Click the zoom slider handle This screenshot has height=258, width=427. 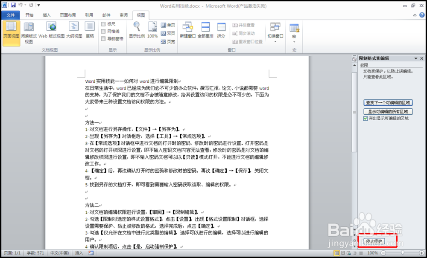(402, 253)
